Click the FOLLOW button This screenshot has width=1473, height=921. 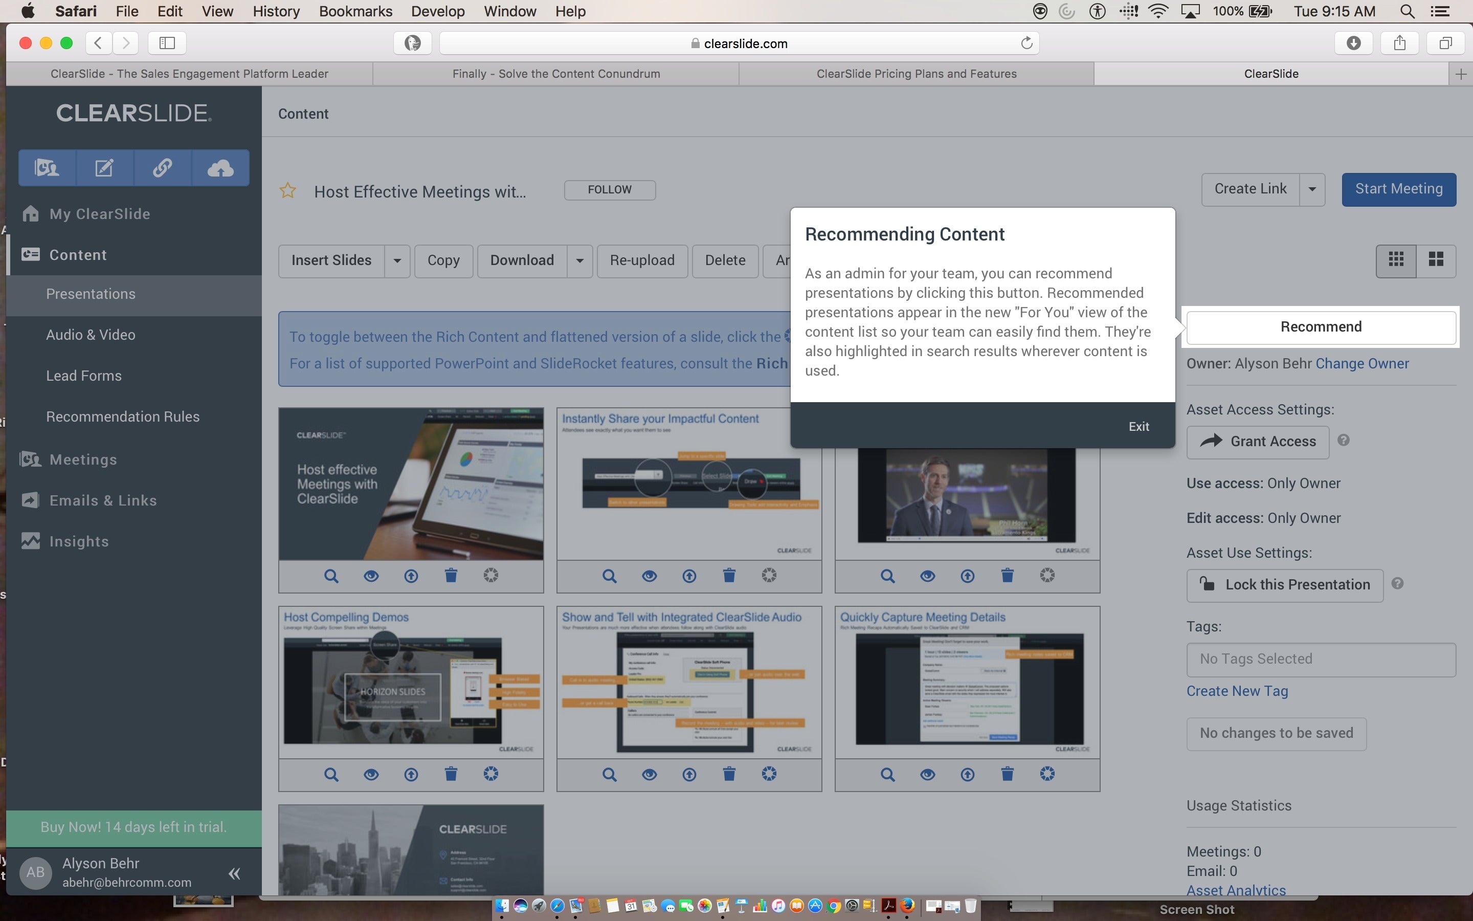click(x=609, y=189)
